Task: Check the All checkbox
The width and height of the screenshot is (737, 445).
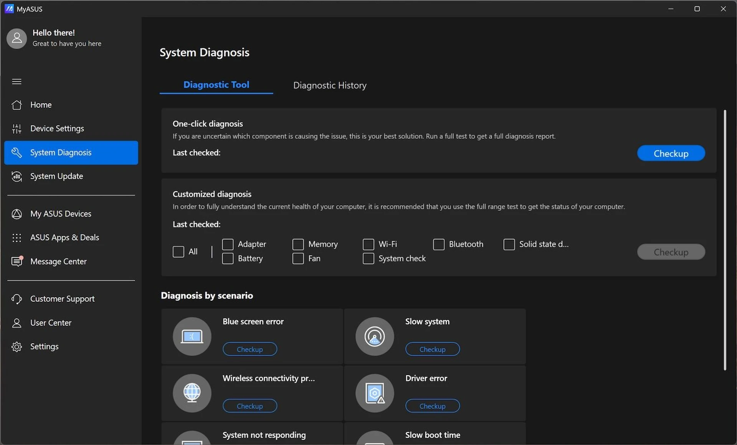Action: [178, 251]
